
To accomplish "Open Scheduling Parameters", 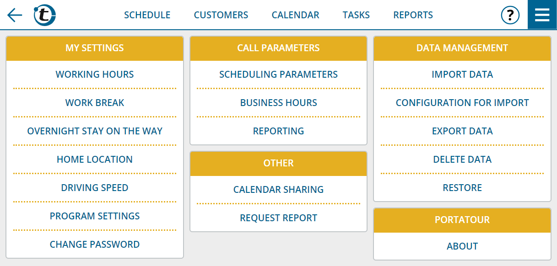I will pyautogui.click(x=278, y=74).
